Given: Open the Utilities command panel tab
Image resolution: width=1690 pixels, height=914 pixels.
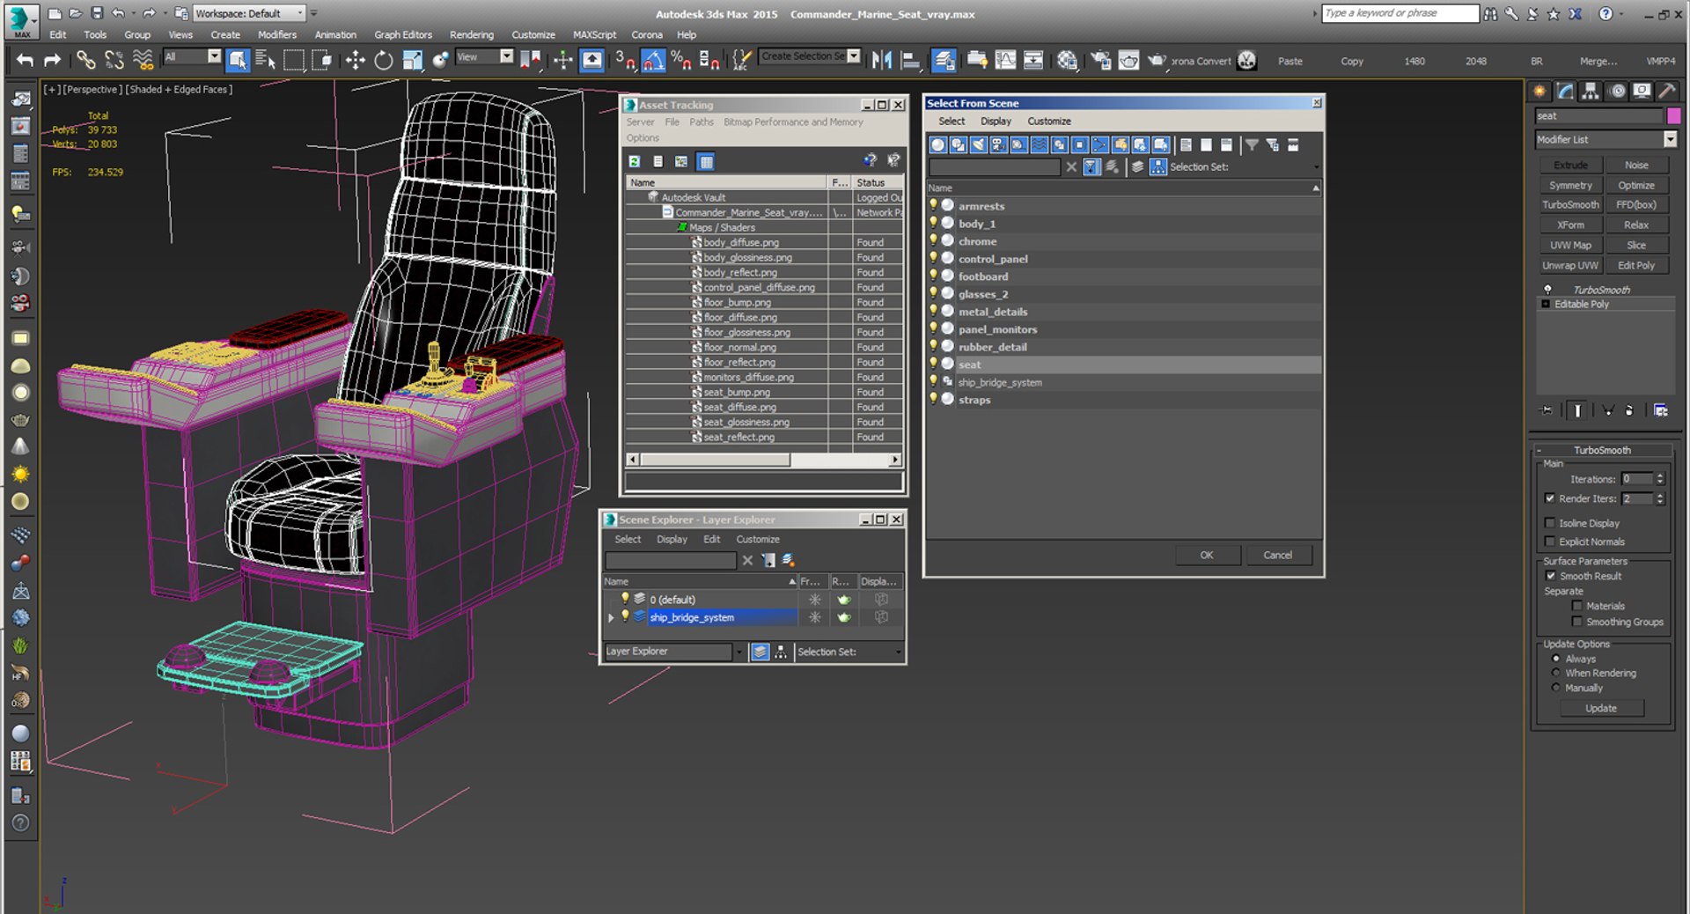Looking at the screenshot, I should pos(1667,91).
